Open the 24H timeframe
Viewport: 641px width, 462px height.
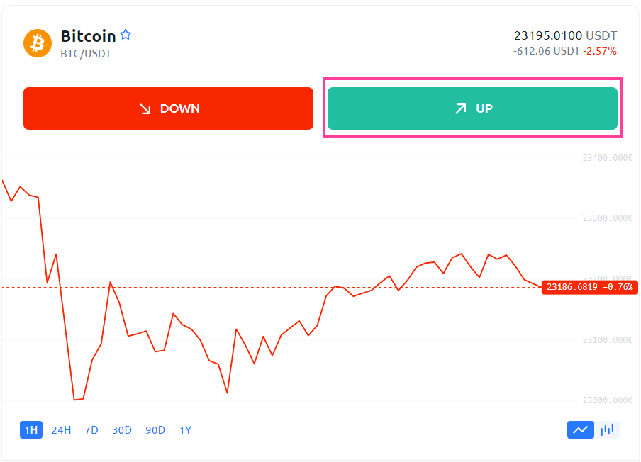point(60,429)
